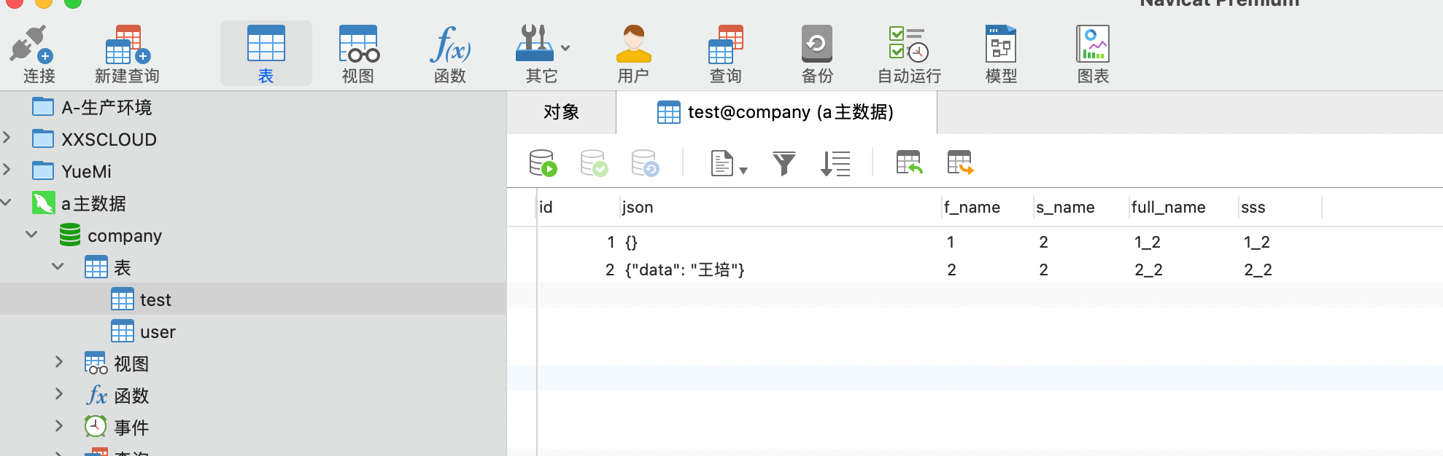
Task: Click the 模型 (Model) toolbar icon
Action: pos(1001,45)
